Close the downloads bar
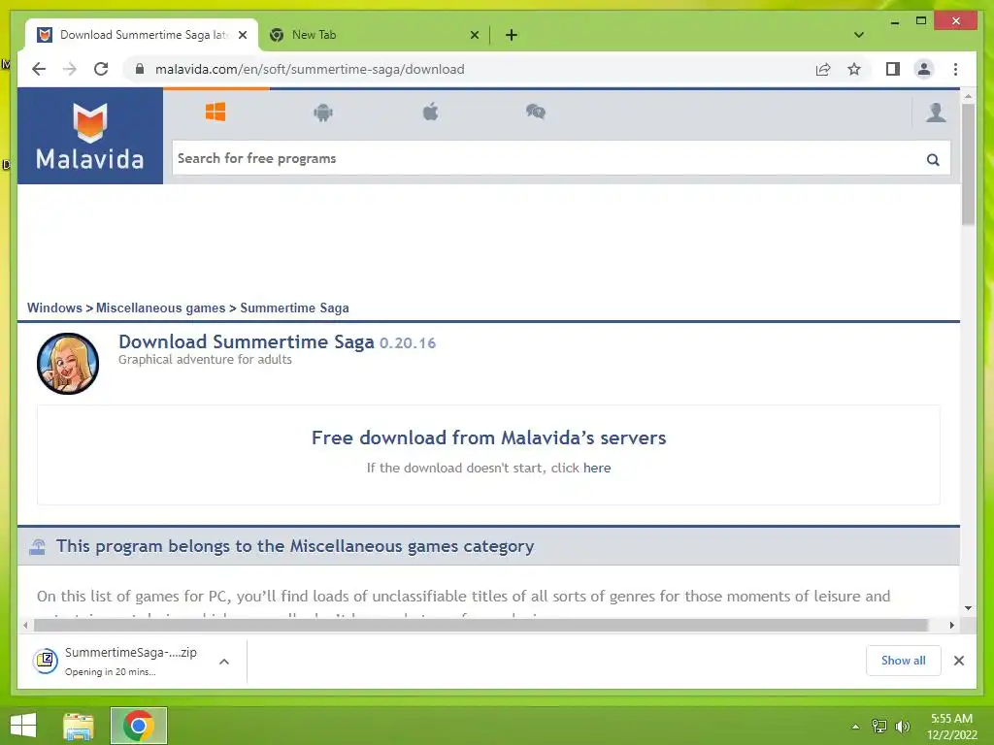The height and width of the screenshot is (745, 994). 958,661
